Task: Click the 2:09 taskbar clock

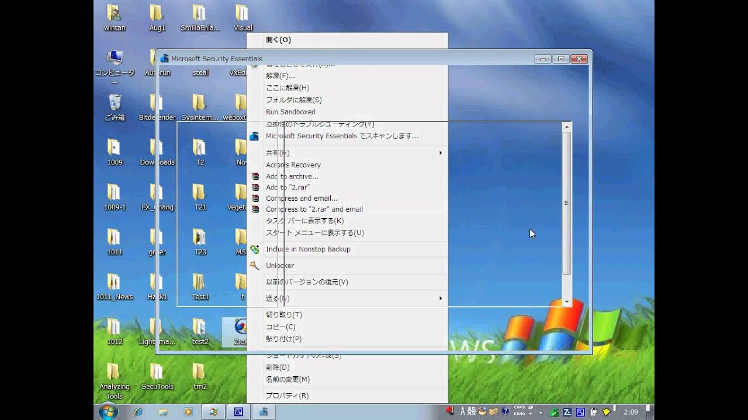Action: 630,412
